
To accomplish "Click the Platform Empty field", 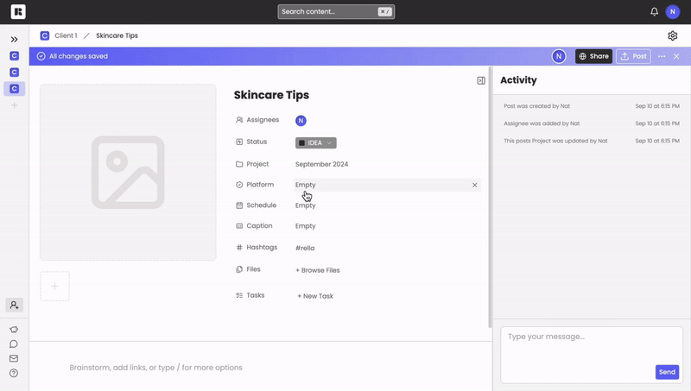I will 387,185.
